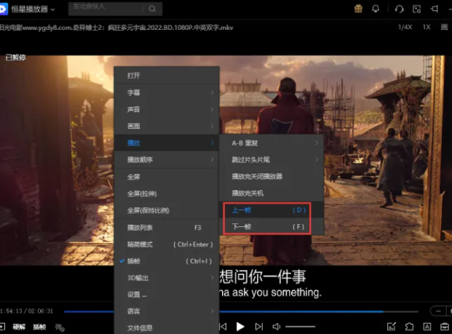The width and height of the screenshot is (452, 334).
Task: Open customer support headset icon
Action: [x=400, y=9]
